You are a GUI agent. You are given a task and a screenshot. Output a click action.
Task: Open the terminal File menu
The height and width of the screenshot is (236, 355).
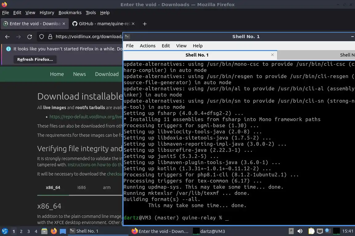click(130, 45)
